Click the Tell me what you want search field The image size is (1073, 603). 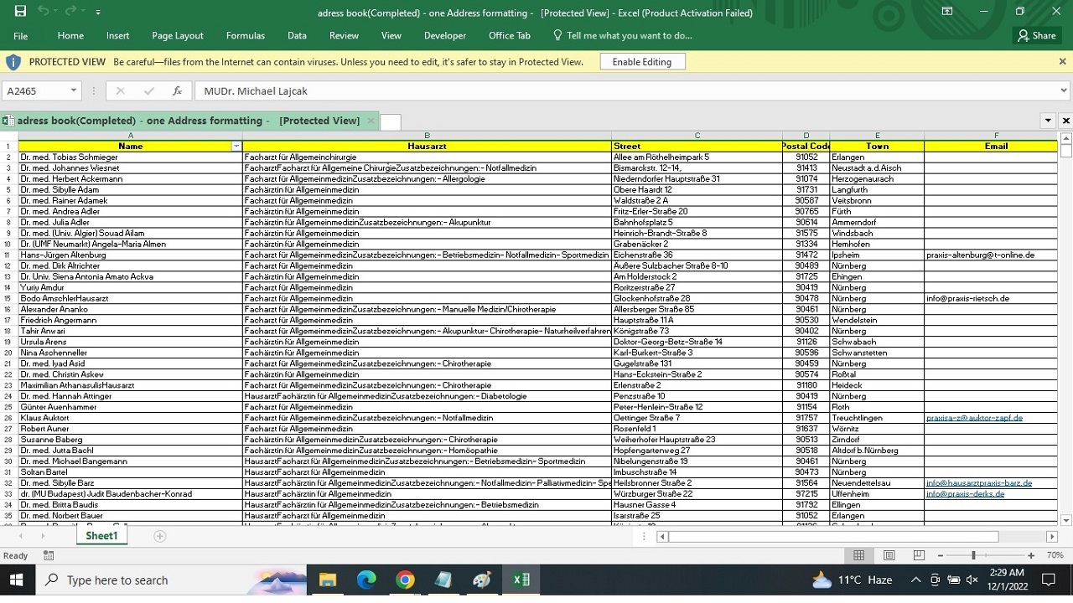(629, 36)
